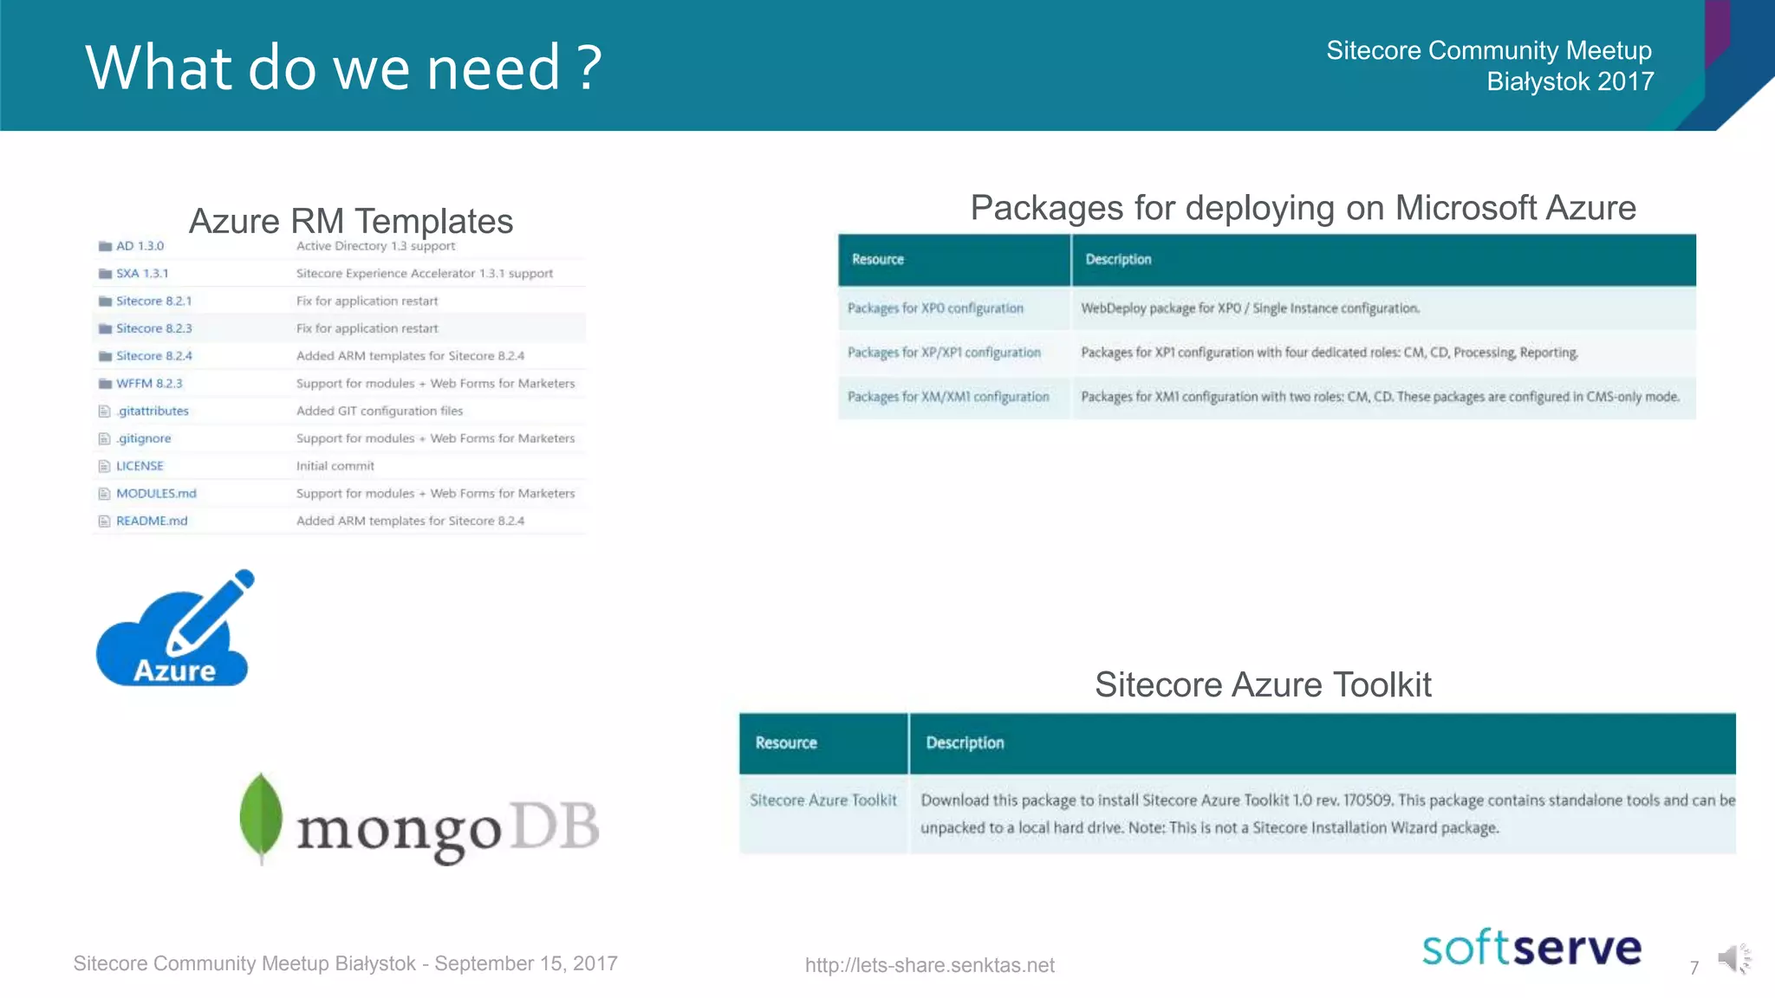Viewport: 1775px width, 998px height.
Task: Click the XM1 two roles description
Action: (x=1380, y=397)
